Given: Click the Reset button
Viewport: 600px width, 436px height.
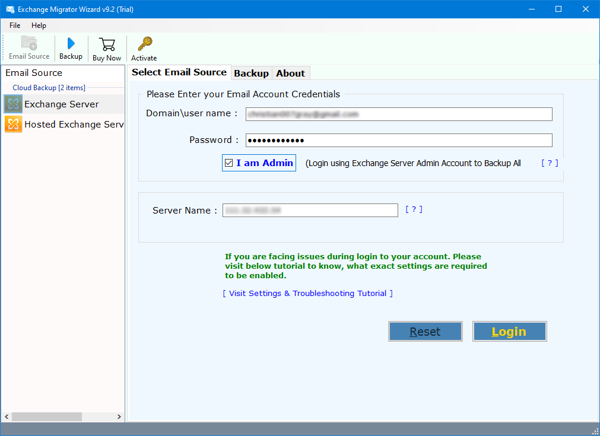Looking at the screenshot, I should click(x=425, y=331).
